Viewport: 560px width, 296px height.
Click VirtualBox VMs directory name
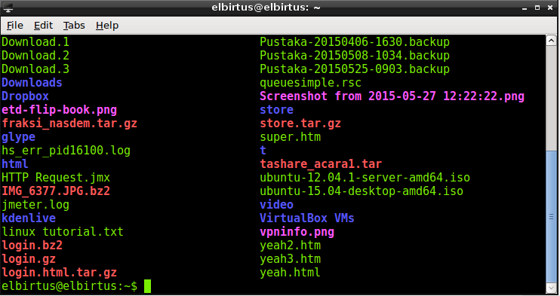[307, 218]
